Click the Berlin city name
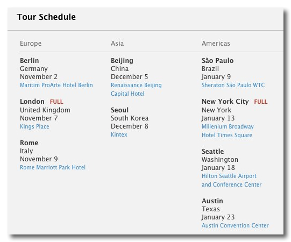Image resolution: width=291 pixels, height=242 pixels. coord(30,61)
